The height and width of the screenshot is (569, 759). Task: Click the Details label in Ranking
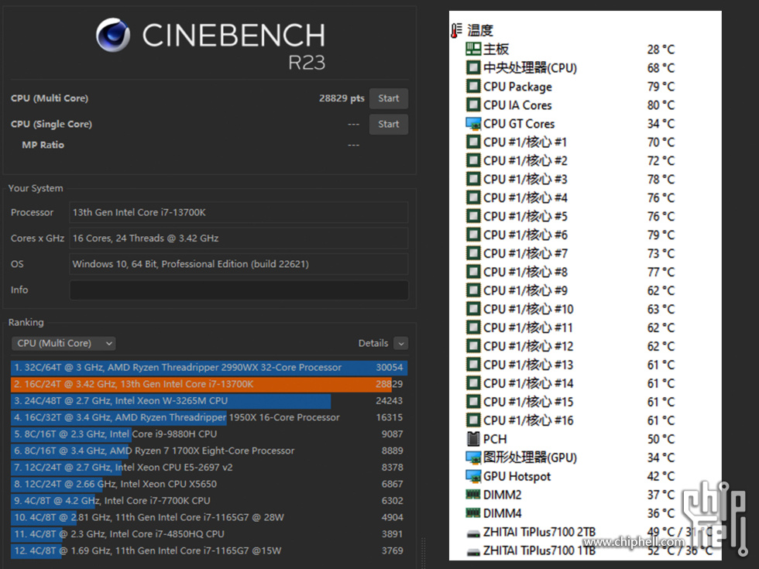tap(373, 343)
